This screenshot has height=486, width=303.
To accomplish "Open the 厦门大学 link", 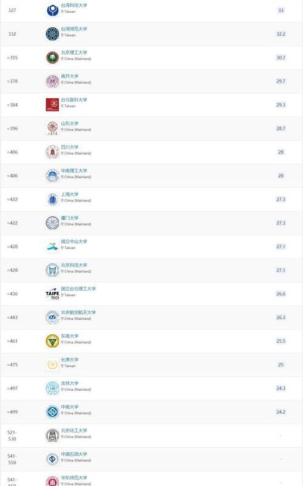I will coord(70,218).
